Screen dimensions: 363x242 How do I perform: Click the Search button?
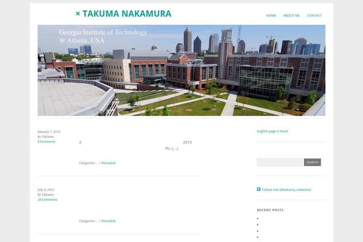coord(312,162)
